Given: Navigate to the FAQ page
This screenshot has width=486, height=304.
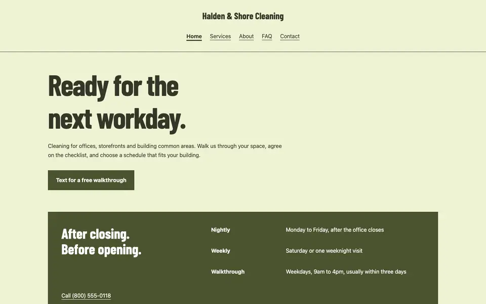Looking at the screenshot, I should click(267, 36).
